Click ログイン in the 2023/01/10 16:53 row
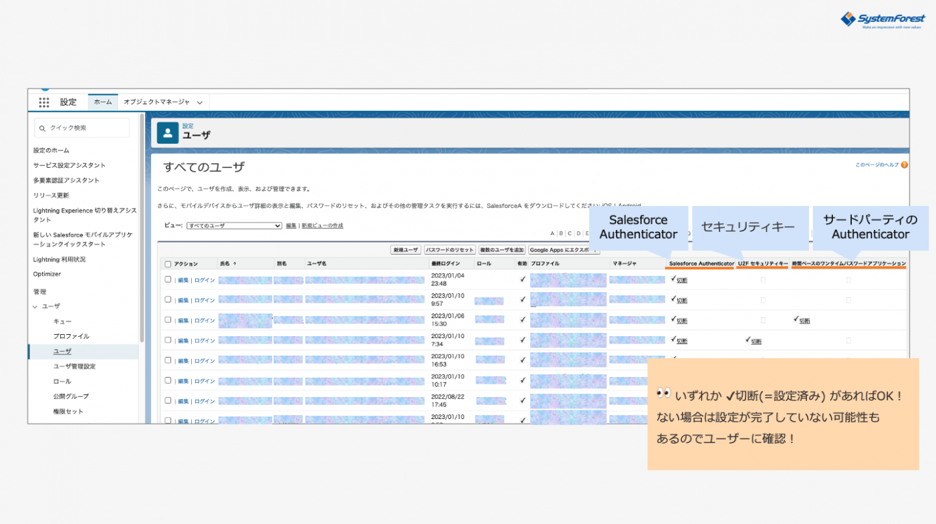This screenshot has height=524, width=936. point(205,361)
